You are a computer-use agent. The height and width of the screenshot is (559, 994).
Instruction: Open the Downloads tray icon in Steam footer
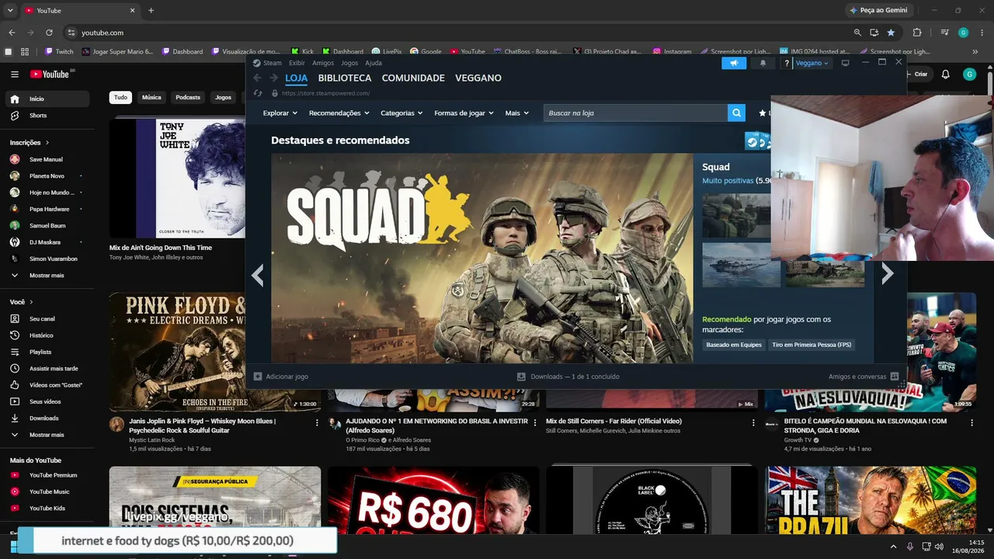(522, 377)
